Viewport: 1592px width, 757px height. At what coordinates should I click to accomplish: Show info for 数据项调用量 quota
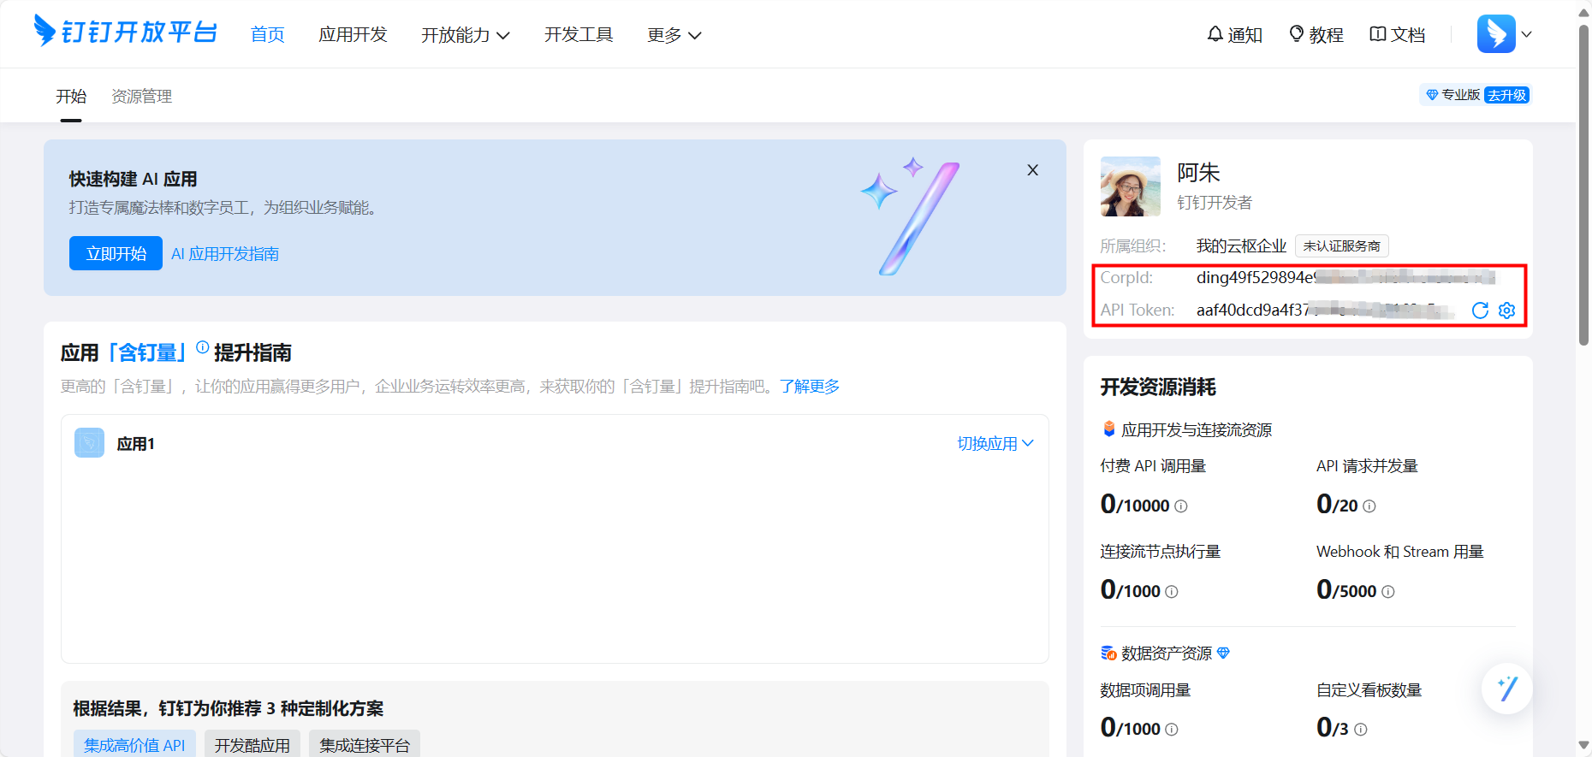point(1172,730)
